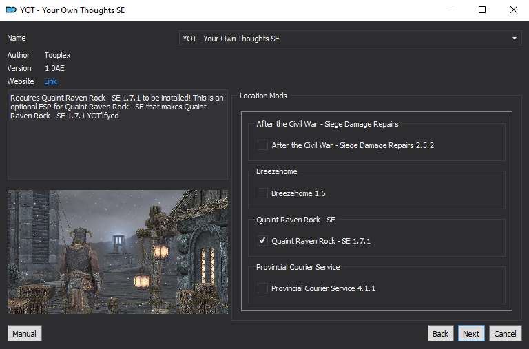Maximize the installer window
529x349 pixels.
tap(482, 10)
